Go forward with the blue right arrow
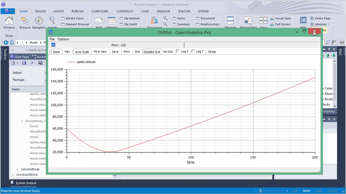Image resolution: width=346 pixels, height=194 pixels. click(x=12, y=43)
